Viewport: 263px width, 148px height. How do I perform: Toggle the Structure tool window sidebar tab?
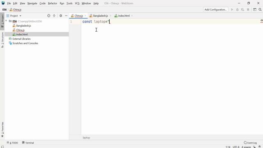click(x=2, y=40)
